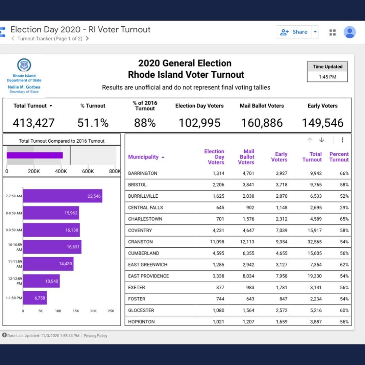Click the 12-12:59 PM bar showing 10,540

click(x=42, y=281)
